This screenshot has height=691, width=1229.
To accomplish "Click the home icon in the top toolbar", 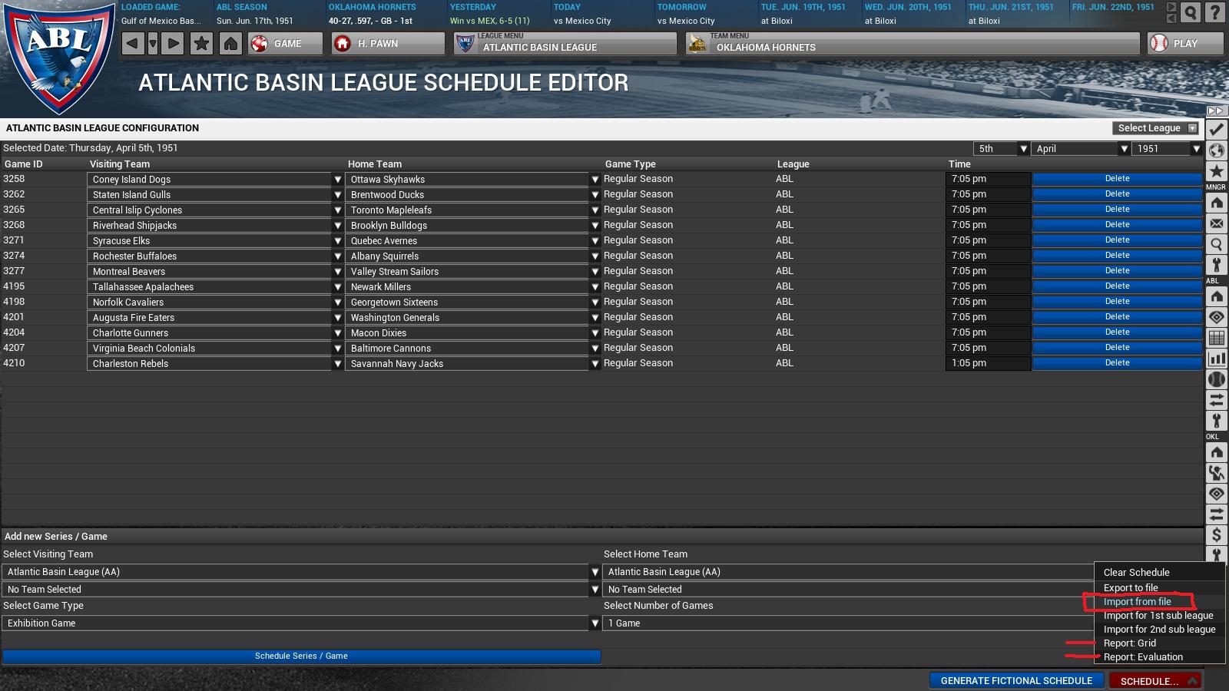I will click(230, 44).
